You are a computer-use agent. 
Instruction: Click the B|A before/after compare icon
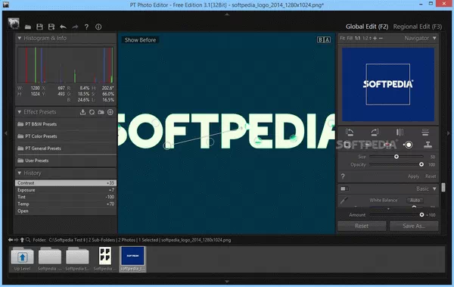click(x=324, y=39)
